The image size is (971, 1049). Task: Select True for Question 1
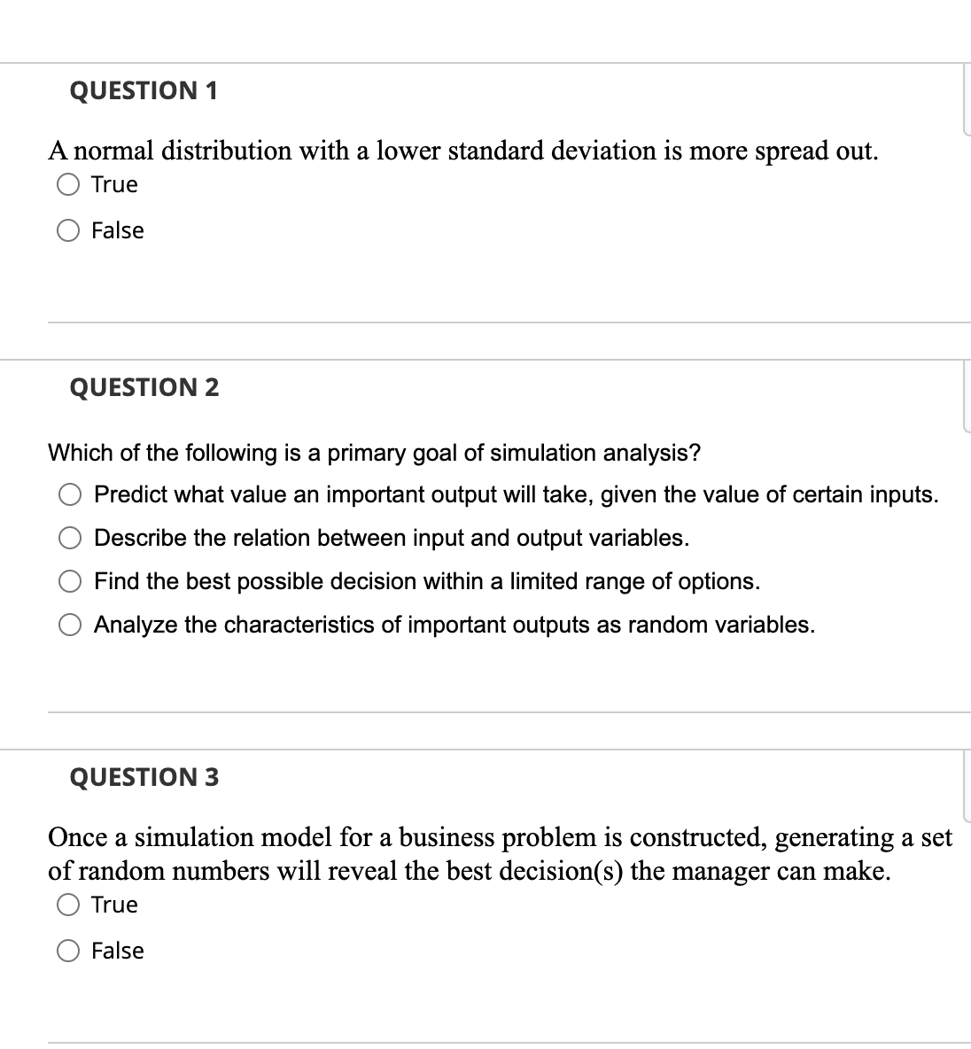(68, 184)
